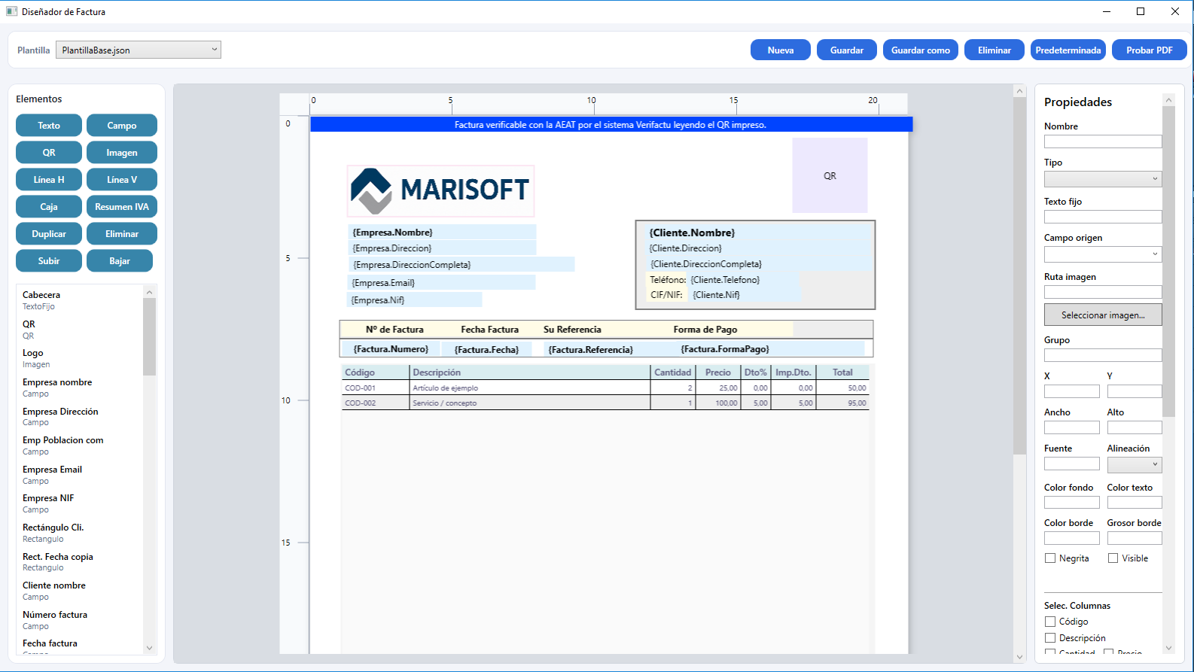Click the Color fondo field

(1072, 503)
